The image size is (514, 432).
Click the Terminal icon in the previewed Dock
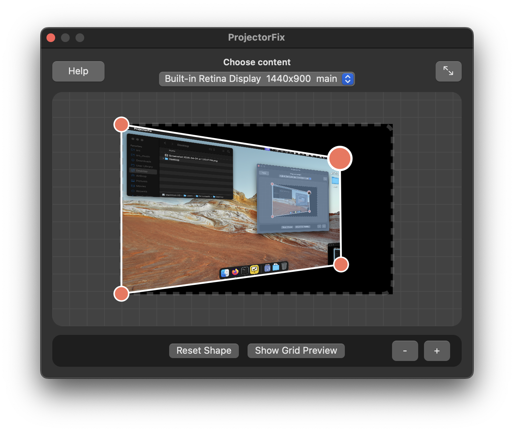click(x=245, y=270)
